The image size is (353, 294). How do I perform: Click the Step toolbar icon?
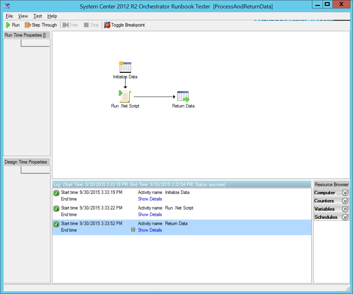tap(65, 25)
